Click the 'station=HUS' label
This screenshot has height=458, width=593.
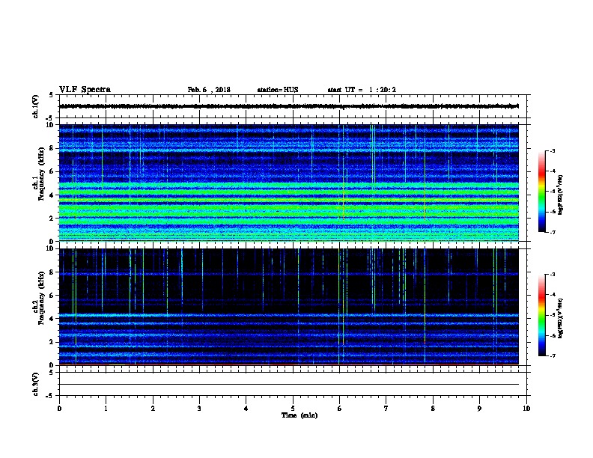pyautogui.click(x=278, y=90)
